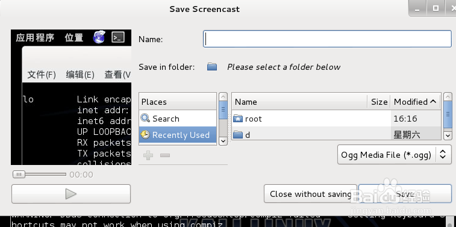The height and width of the screenshot is (227, 456).
Task: Click the add bookmark plus icon
Action: 148,155
